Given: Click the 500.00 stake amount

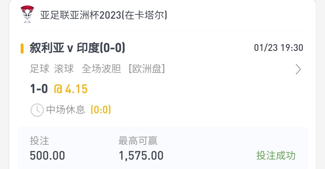Looking at the screenshot, I should coord(48,155).
